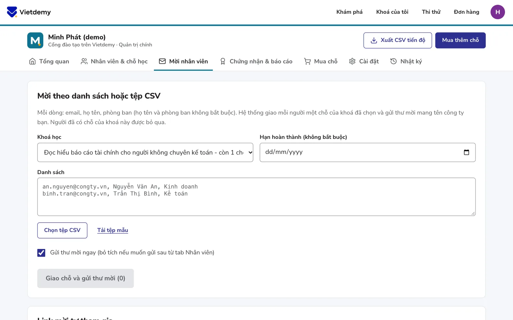Image resolution: width=513 pixels, height=320 pixels.
Task: Click the envelope icon of Mời nhân viên
Action: coord(162,61)
